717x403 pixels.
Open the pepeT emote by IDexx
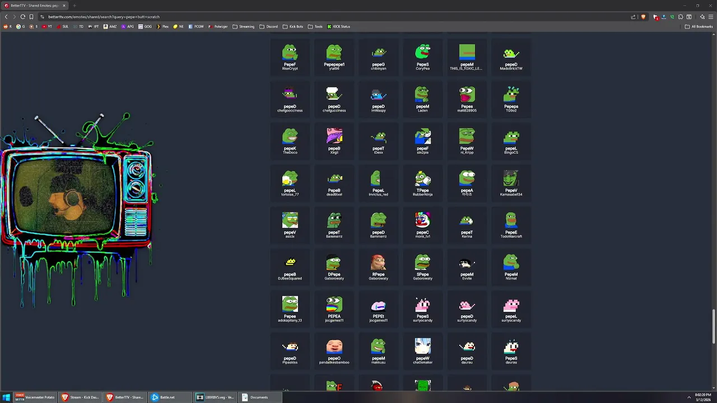tap(378, 141)
